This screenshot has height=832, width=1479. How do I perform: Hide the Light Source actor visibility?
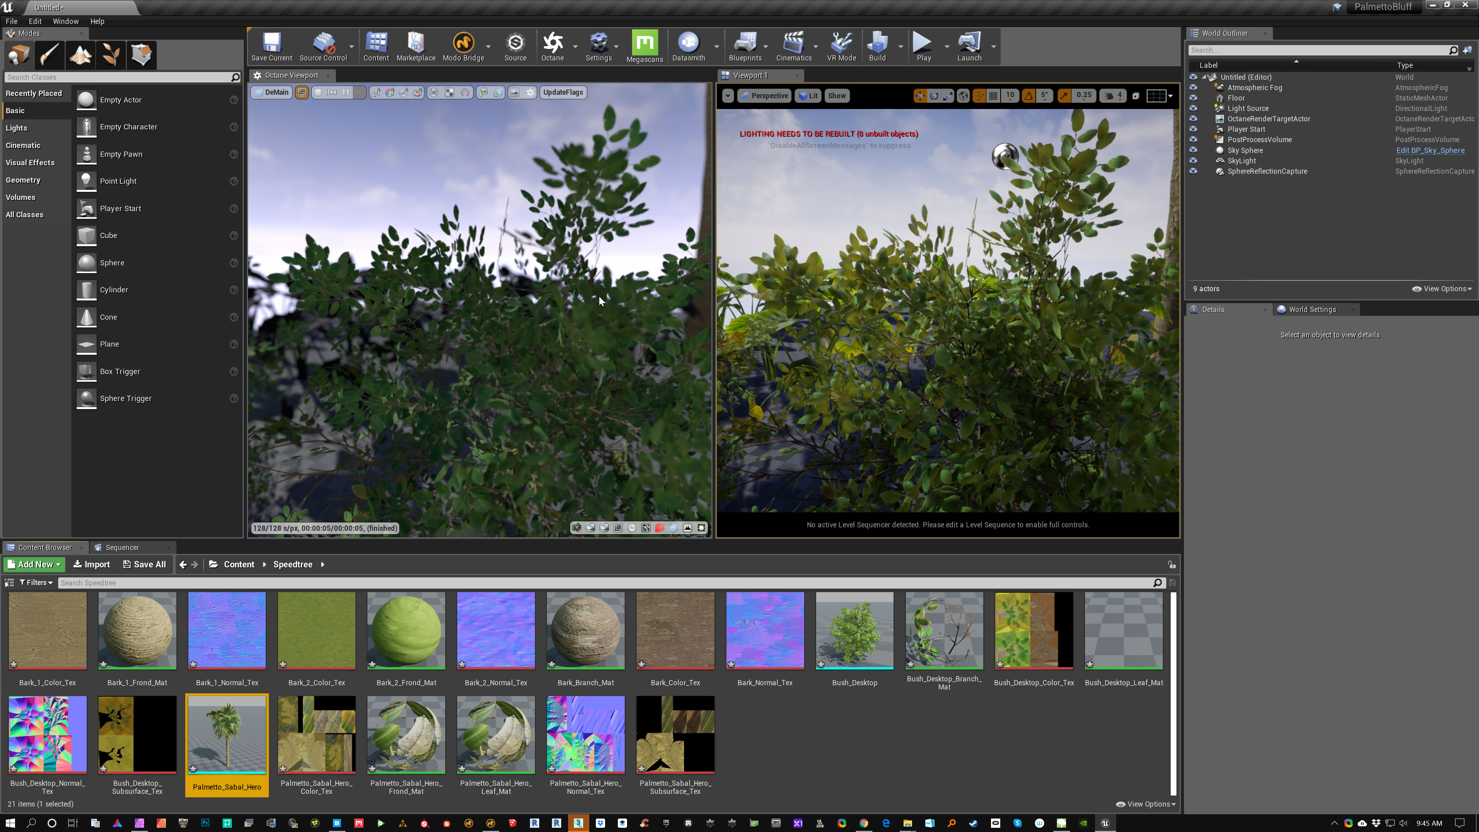click(1193, 109)
